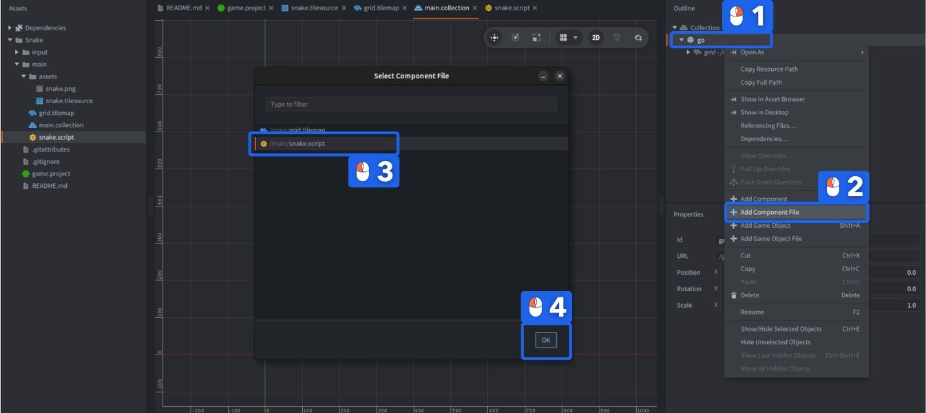Select /main/snake.script in the file list
926x413 pixels.
[306, 144]
